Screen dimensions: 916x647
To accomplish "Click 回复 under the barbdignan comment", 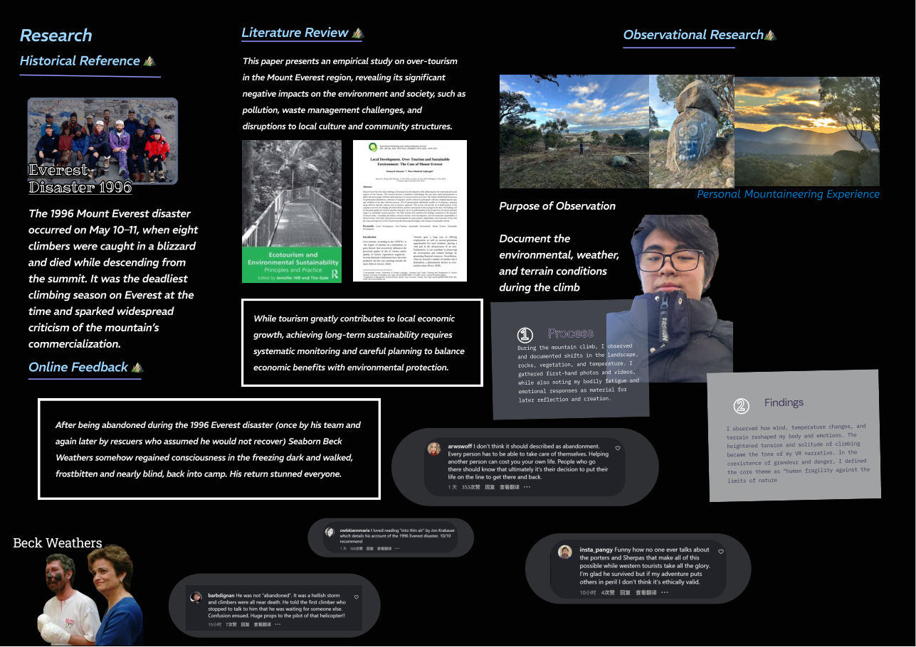I will 245,624.
